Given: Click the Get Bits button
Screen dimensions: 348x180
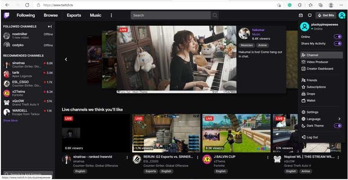Looking at the screenshot, I should (326, 15).
